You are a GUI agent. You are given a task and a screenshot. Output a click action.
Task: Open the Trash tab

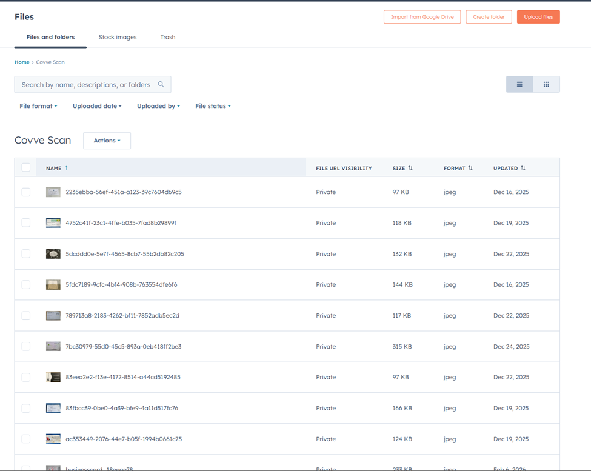(168, 37)
